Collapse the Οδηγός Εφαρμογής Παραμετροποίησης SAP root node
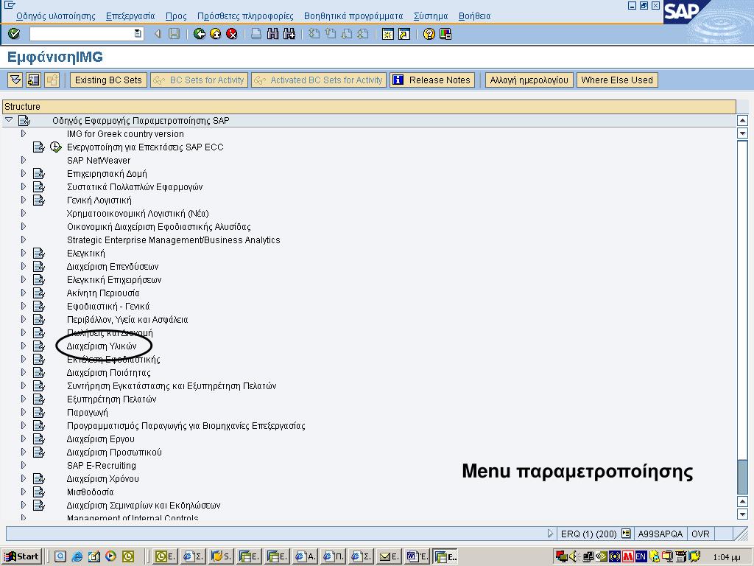 (x=9, y=120)
